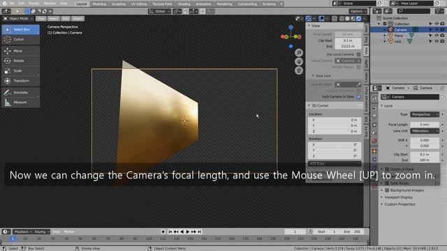This screenshot has width=447, height=251.
Task: Toggle X-ray mode in the viewport header
Action: click(335, 19)
